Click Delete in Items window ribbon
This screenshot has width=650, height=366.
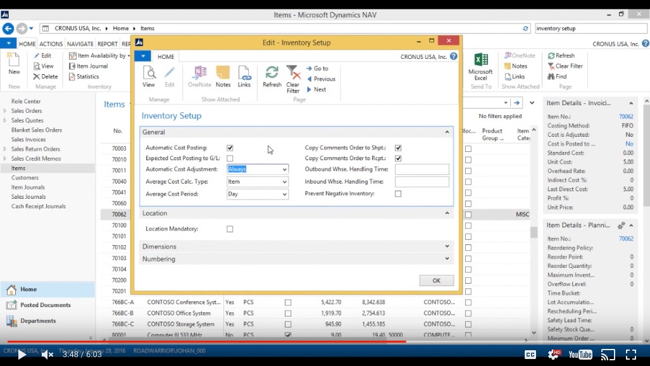coord(46,77)
